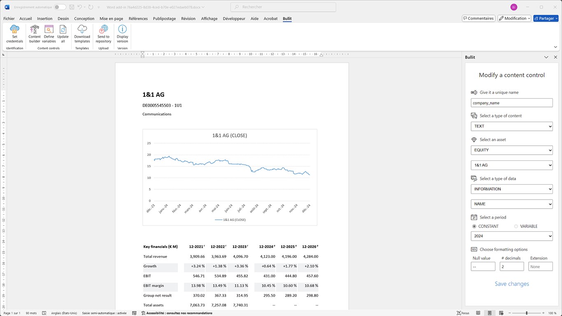The width and height of the screenshot is (562, 316).
Task: Click Send to repository upload icon
Action: [104, 34]
